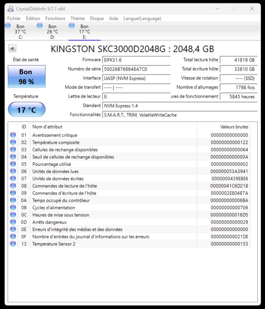265x309 pixels.
Task: Click the blue status orb for drive C:
Action: 8,26
